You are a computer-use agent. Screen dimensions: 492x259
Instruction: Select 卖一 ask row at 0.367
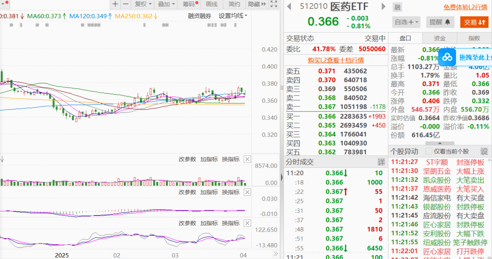click(x=336, y=107)
